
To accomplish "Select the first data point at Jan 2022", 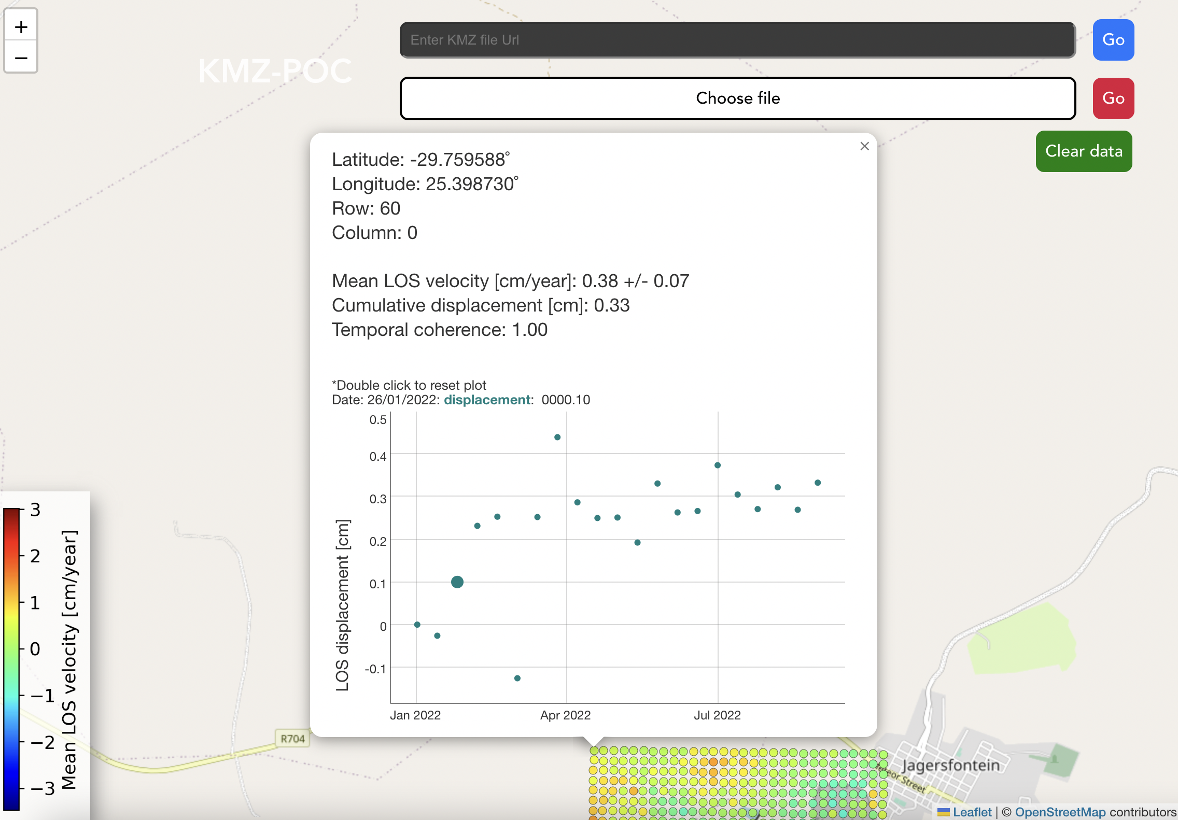I will tap(417, 625).
